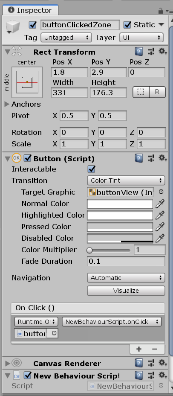Disable New Behaviour Script component checkbox
Image resolution: width=173 pixels, height=396 pixels.
(x=28, y=375)
